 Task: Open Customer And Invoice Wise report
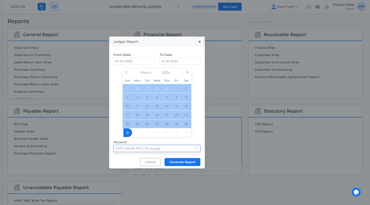coord(277,62)
